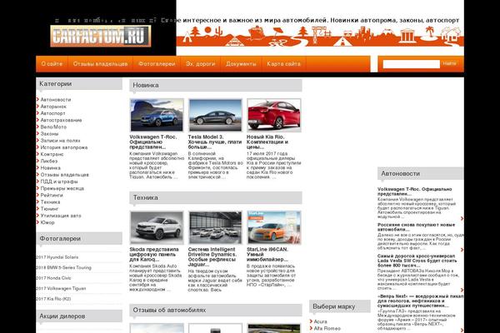Open Автоновости 'Volkswagen T-Roc' headline in right column
Screen dimensions: 500x333
click(x=414, y=191)
